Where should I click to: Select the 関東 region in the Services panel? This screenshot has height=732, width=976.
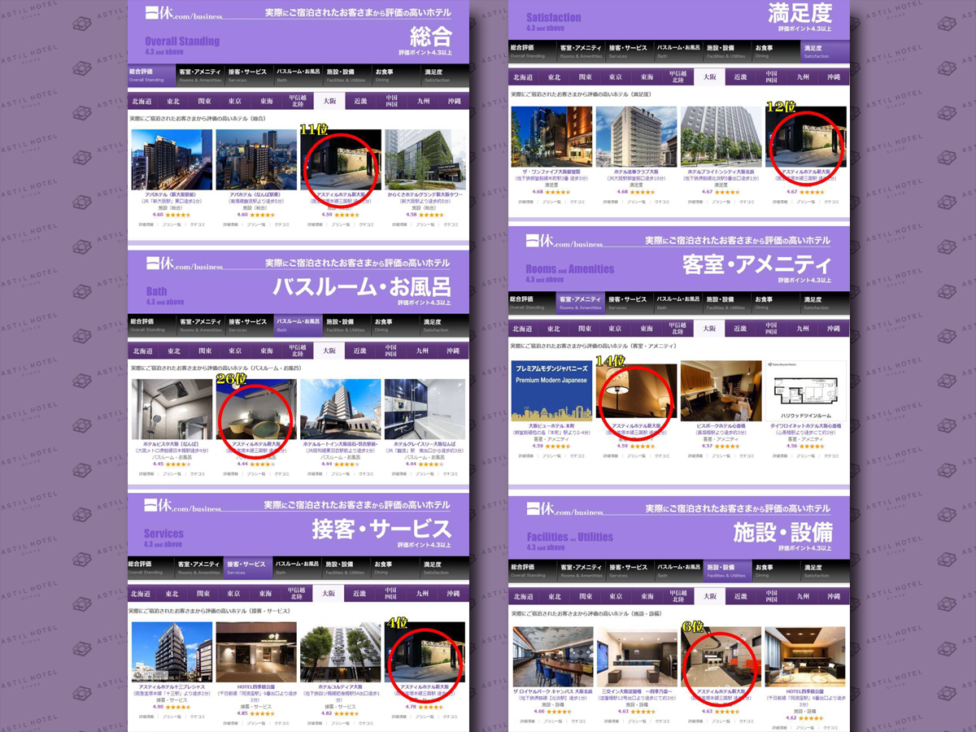[x=204, y=594]
